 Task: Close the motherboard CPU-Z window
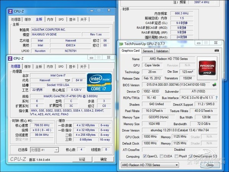[109, 10]
